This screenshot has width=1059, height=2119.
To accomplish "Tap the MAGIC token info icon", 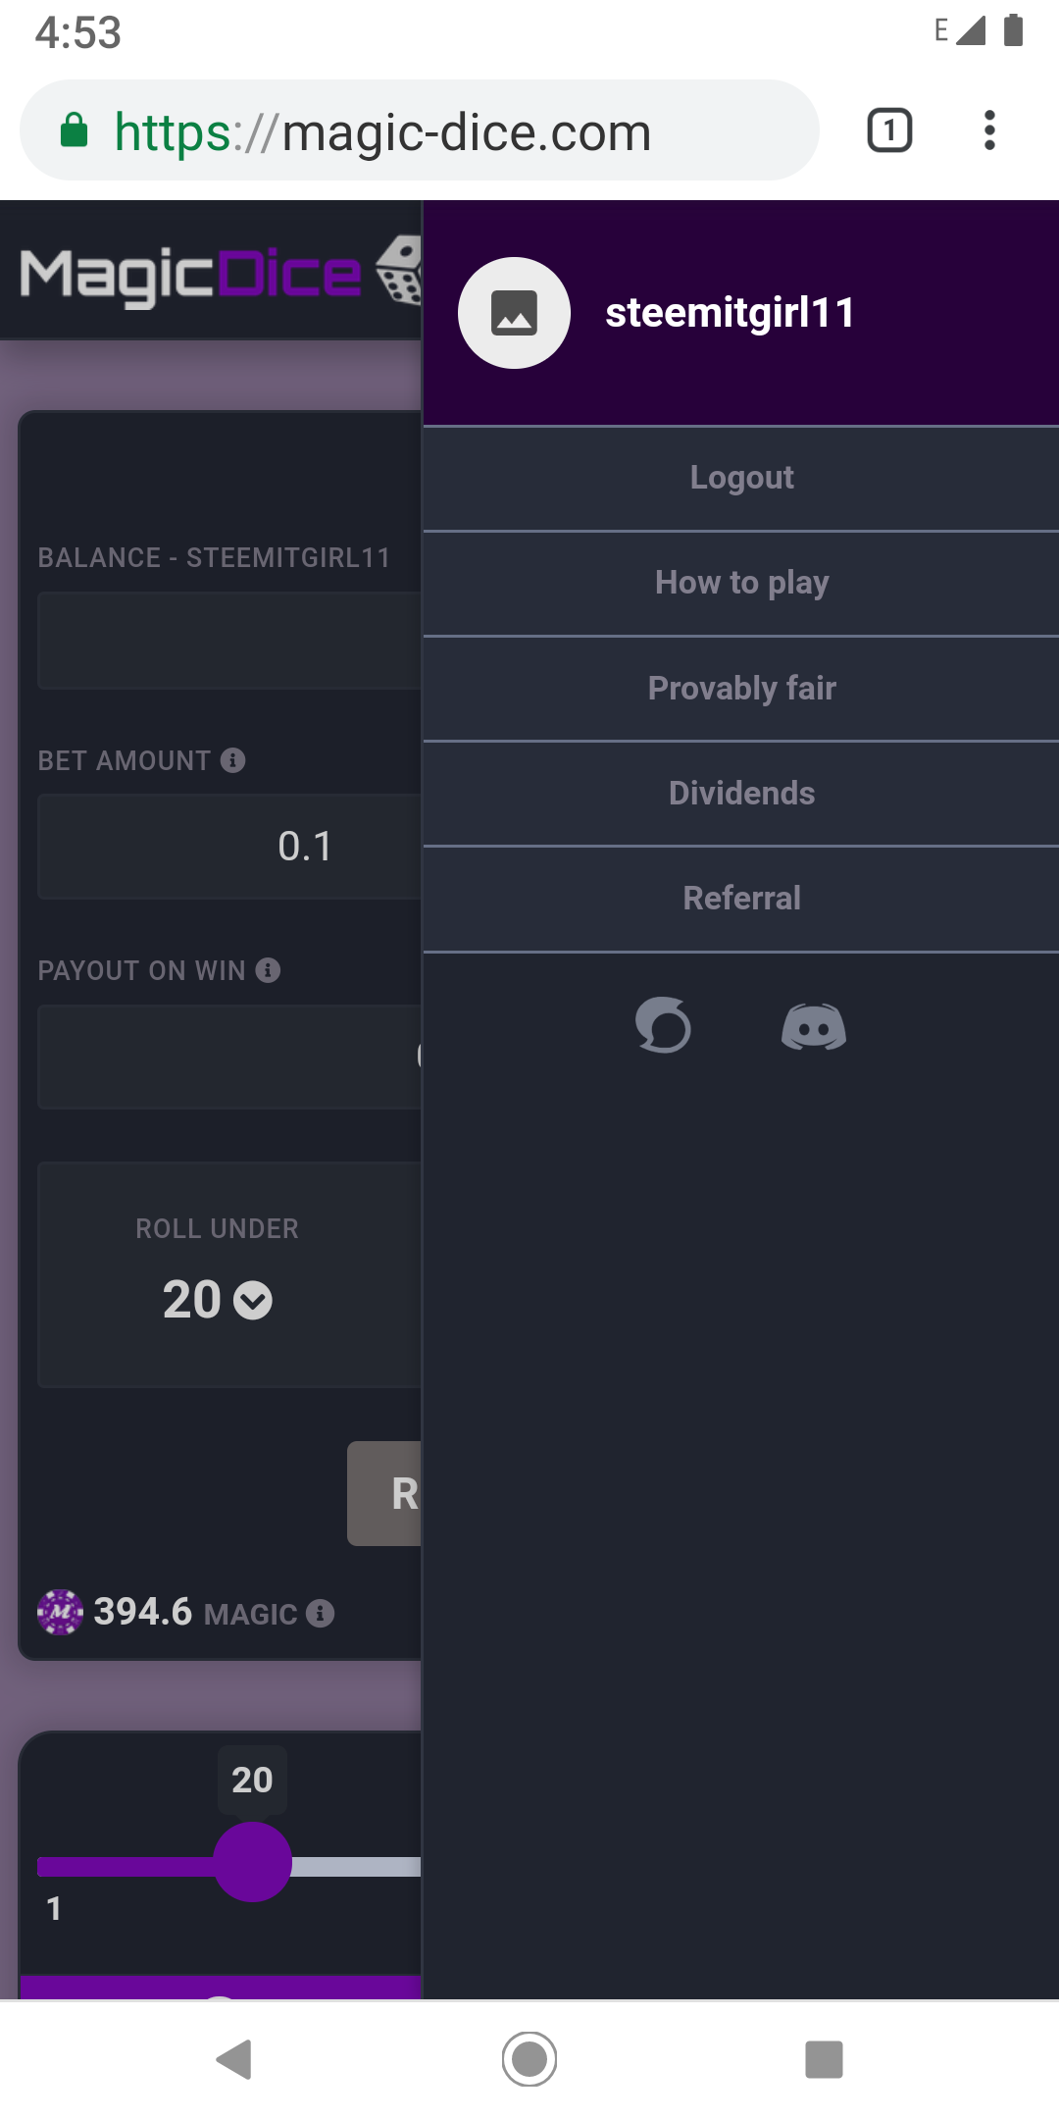I will coord(321,1613).
